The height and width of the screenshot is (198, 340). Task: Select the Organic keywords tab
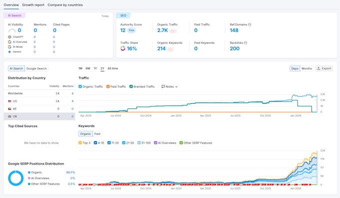[85, 134]
